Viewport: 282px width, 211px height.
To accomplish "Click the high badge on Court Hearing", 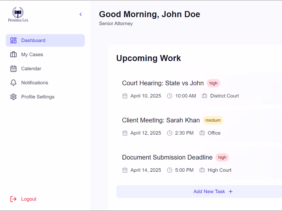I will (x=213, y=83).
